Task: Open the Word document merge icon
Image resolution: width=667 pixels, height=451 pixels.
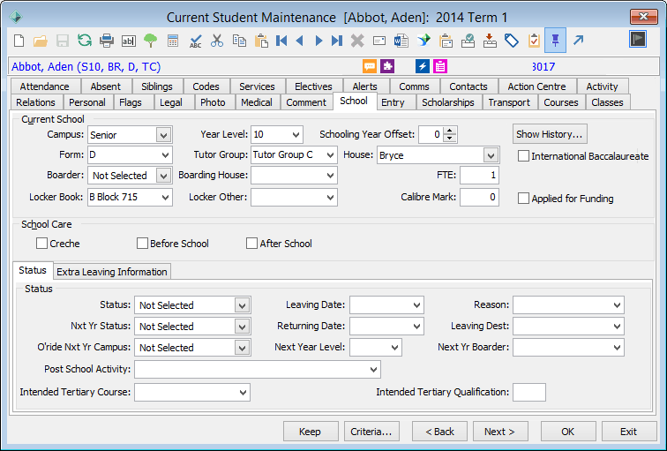Action: click(x=401, y=41)
